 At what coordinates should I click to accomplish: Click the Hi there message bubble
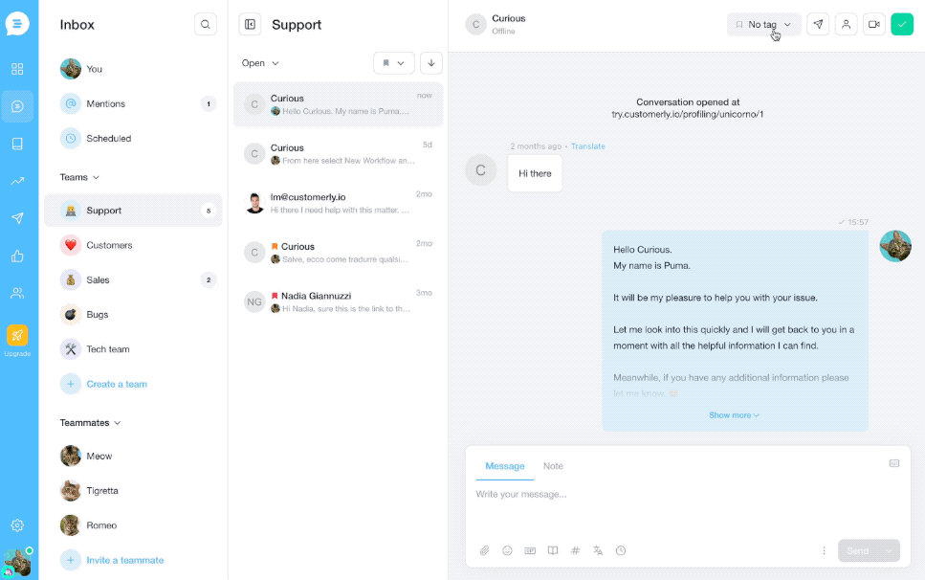(x=535, y=173)
